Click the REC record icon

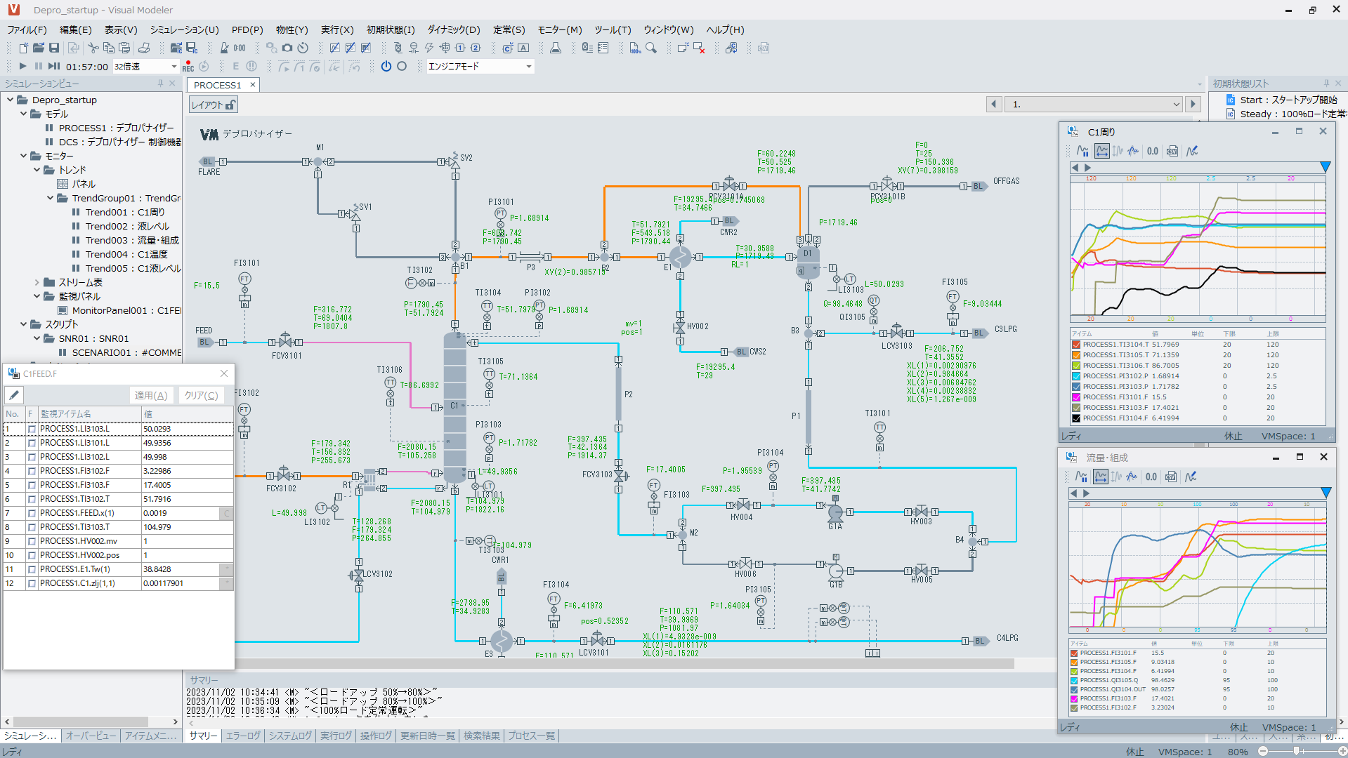coord(188,66)
